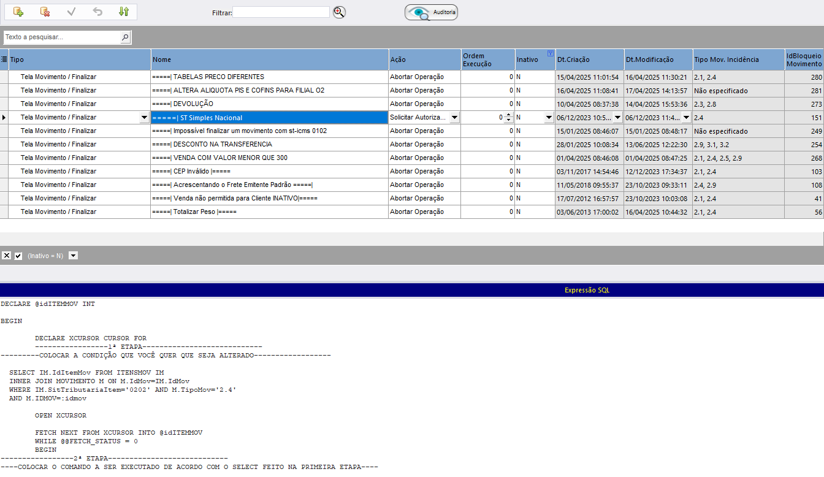Click the green reorder arrows icon
824x477 pixels.
tap(124, 12)
